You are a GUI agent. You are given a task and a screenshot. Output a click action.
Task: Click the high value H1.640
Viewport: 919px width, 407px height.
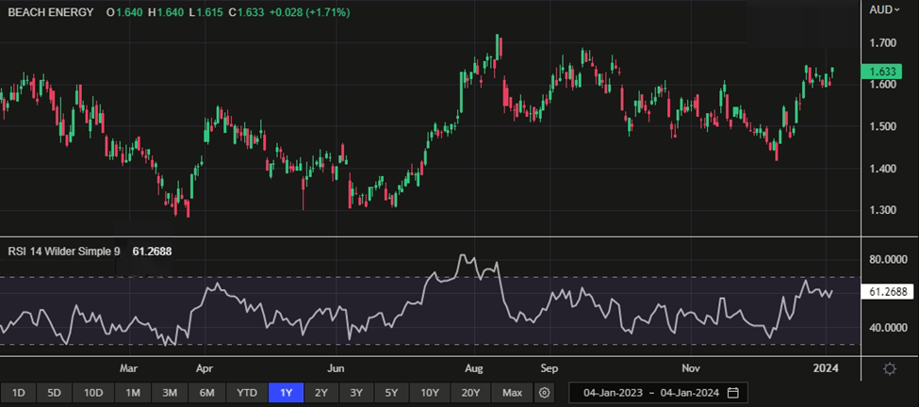pyautogui.click(x=165, y=11)
